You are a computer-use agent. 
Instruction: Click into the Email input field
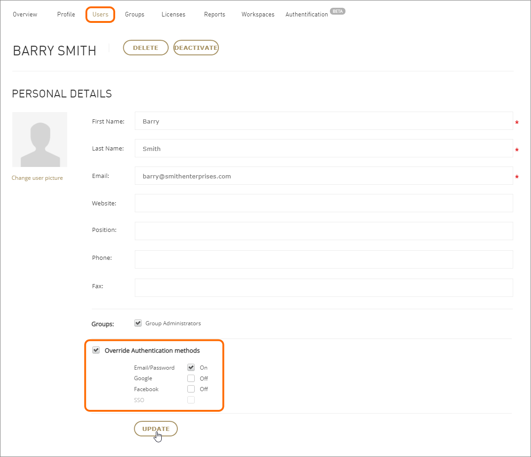tap(324, 176)
